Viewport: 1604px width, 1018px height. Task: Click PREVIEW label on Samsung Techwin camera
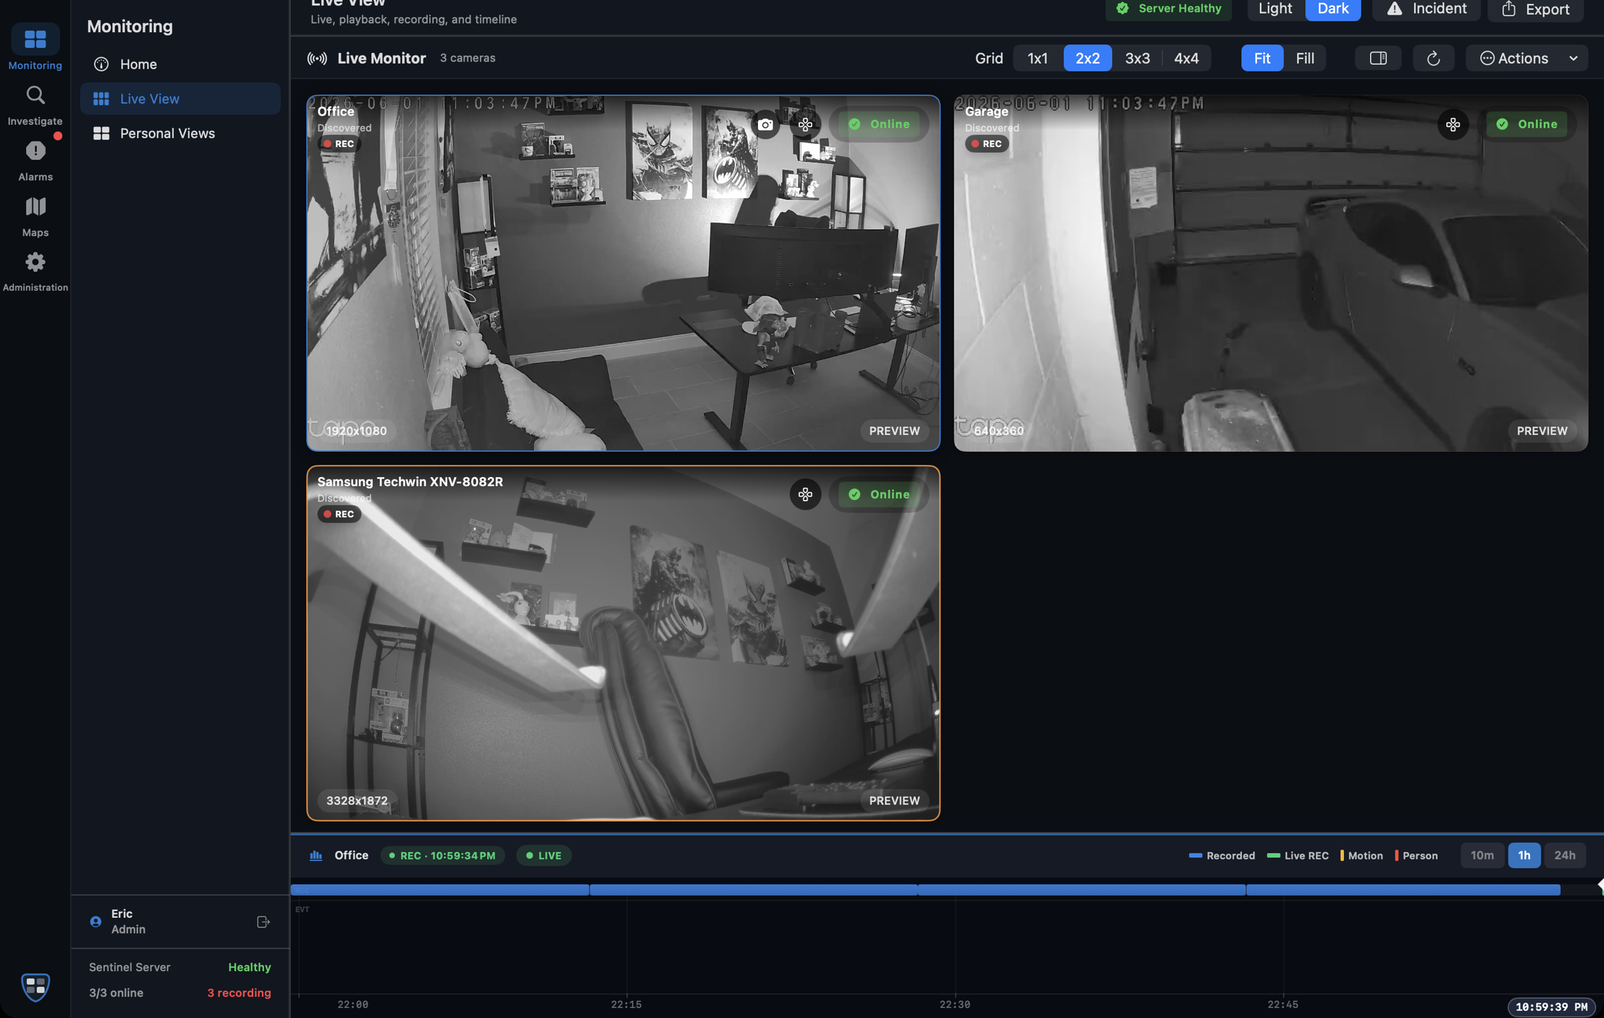[894, 800]
